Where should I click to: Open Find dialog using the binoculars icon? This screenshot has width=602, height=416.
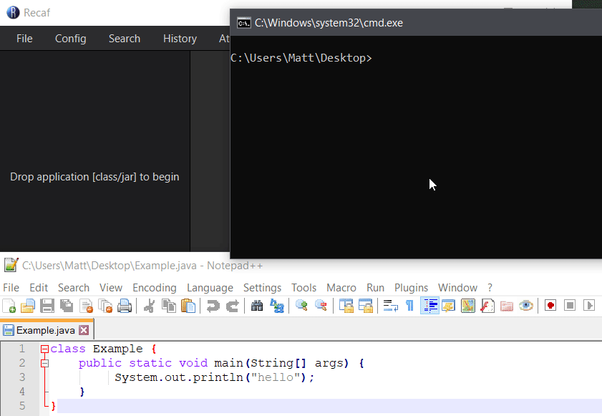pyautogui.click(x=257, y=306)
